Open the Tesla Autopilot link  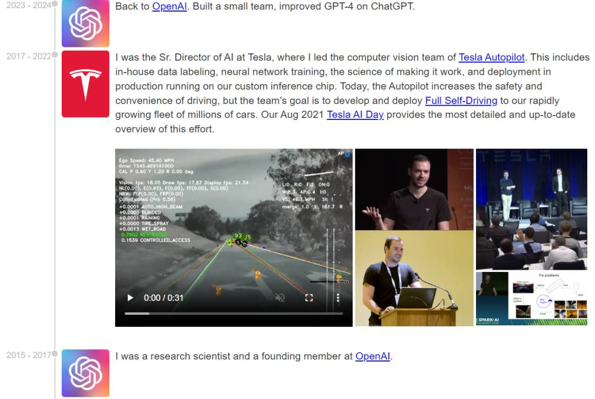tap(491, 57)
